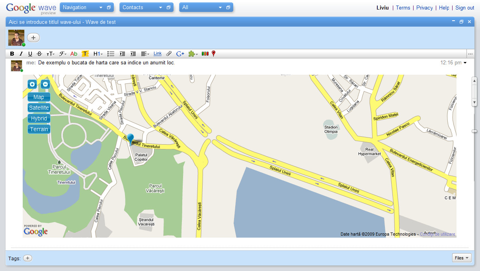Open the text alignment dropdown
The height and width of the screenshot is (271, 480).
click(145, 54)
